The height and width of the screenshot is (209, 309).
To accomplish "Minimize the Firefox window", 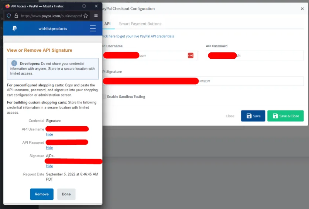I will 72,6.
